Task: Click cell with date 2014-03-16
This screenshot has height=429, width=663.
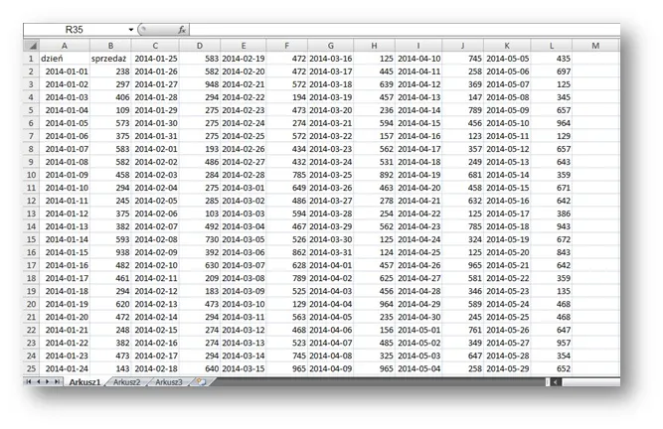Action: [331, 59]
